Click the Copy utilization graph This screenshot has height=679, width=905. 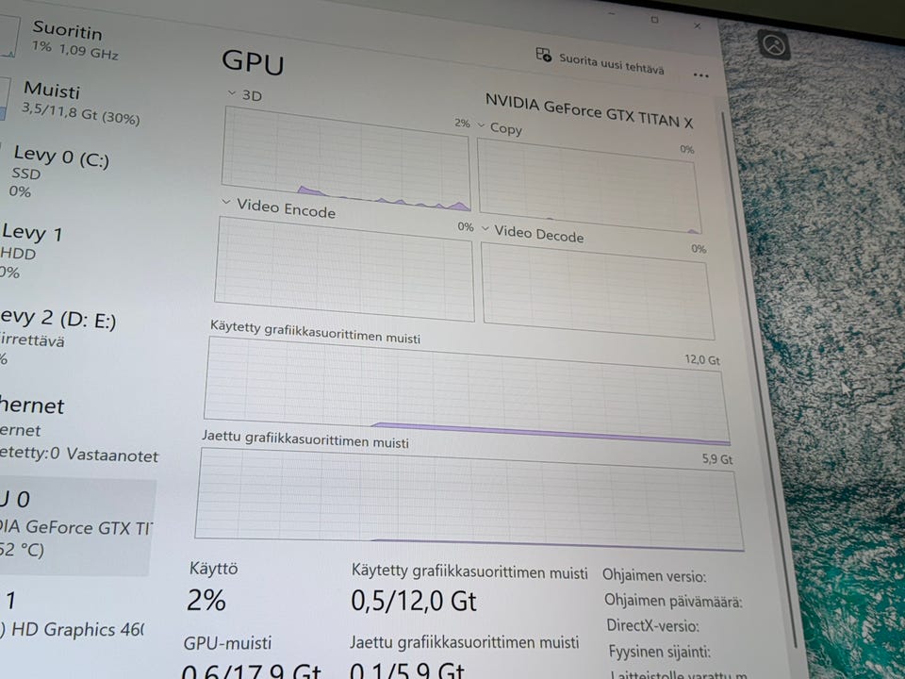(x=588, y=186)
